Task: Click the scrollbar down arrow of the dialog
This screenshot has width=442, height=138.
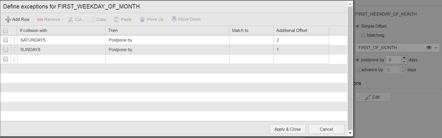Action: coord(350,133)
